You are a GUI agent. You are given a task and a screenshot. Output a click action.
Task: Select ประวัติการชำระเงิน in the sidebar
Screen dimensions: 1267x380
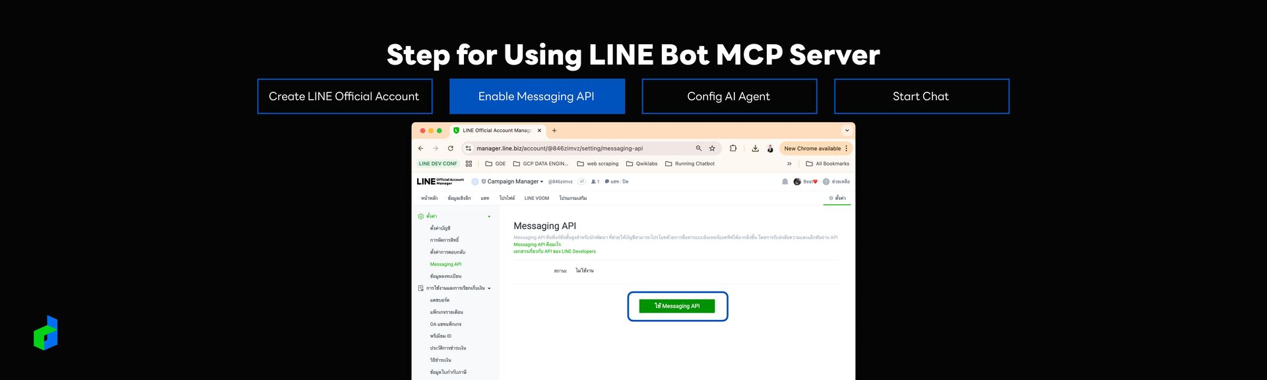tap(448, 348)
